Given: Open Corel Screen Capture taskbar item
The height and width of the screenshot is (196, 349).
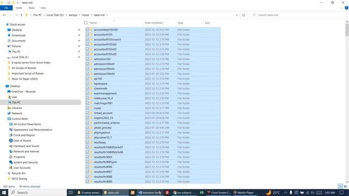Looking at the screenshot, I should click(x=219, y=193).
